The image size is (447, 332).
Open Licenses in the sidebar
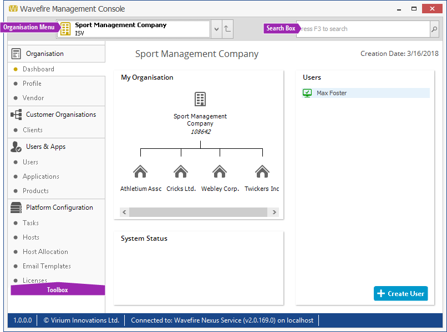click(35, 280)
